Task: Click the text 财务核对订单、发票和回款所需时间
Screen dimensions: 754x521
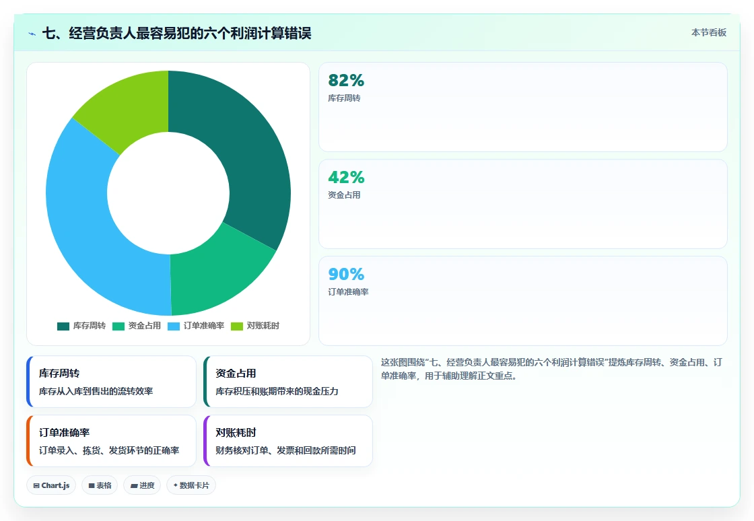Action: [285, 450]
